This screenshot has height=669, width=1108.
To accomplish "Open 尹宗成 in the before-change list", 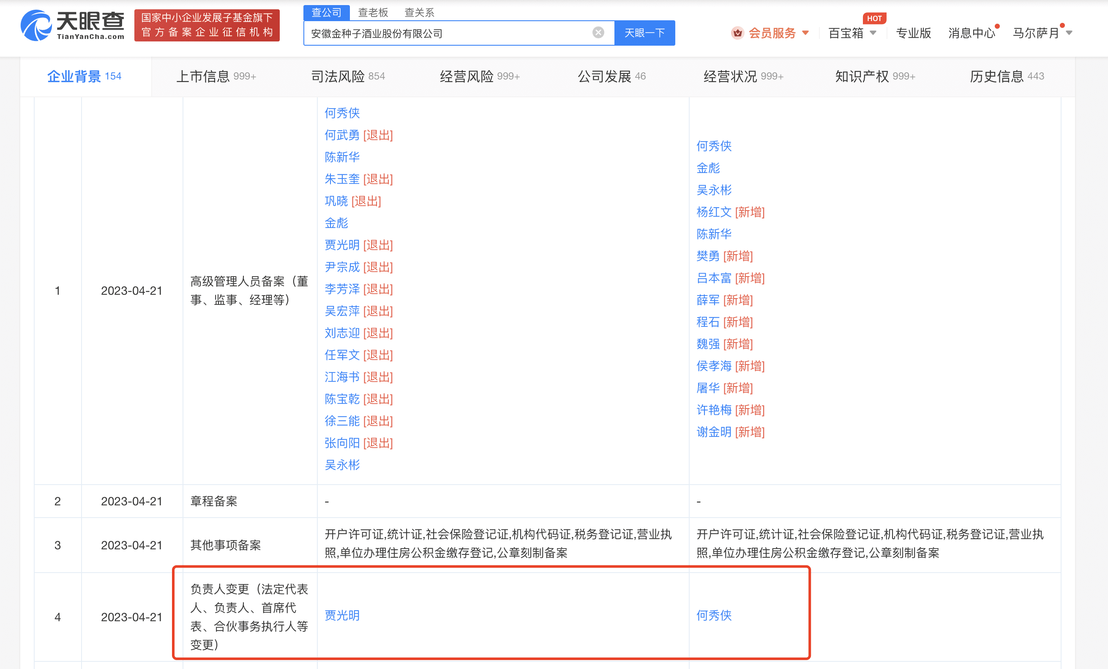I will point(342,267).
